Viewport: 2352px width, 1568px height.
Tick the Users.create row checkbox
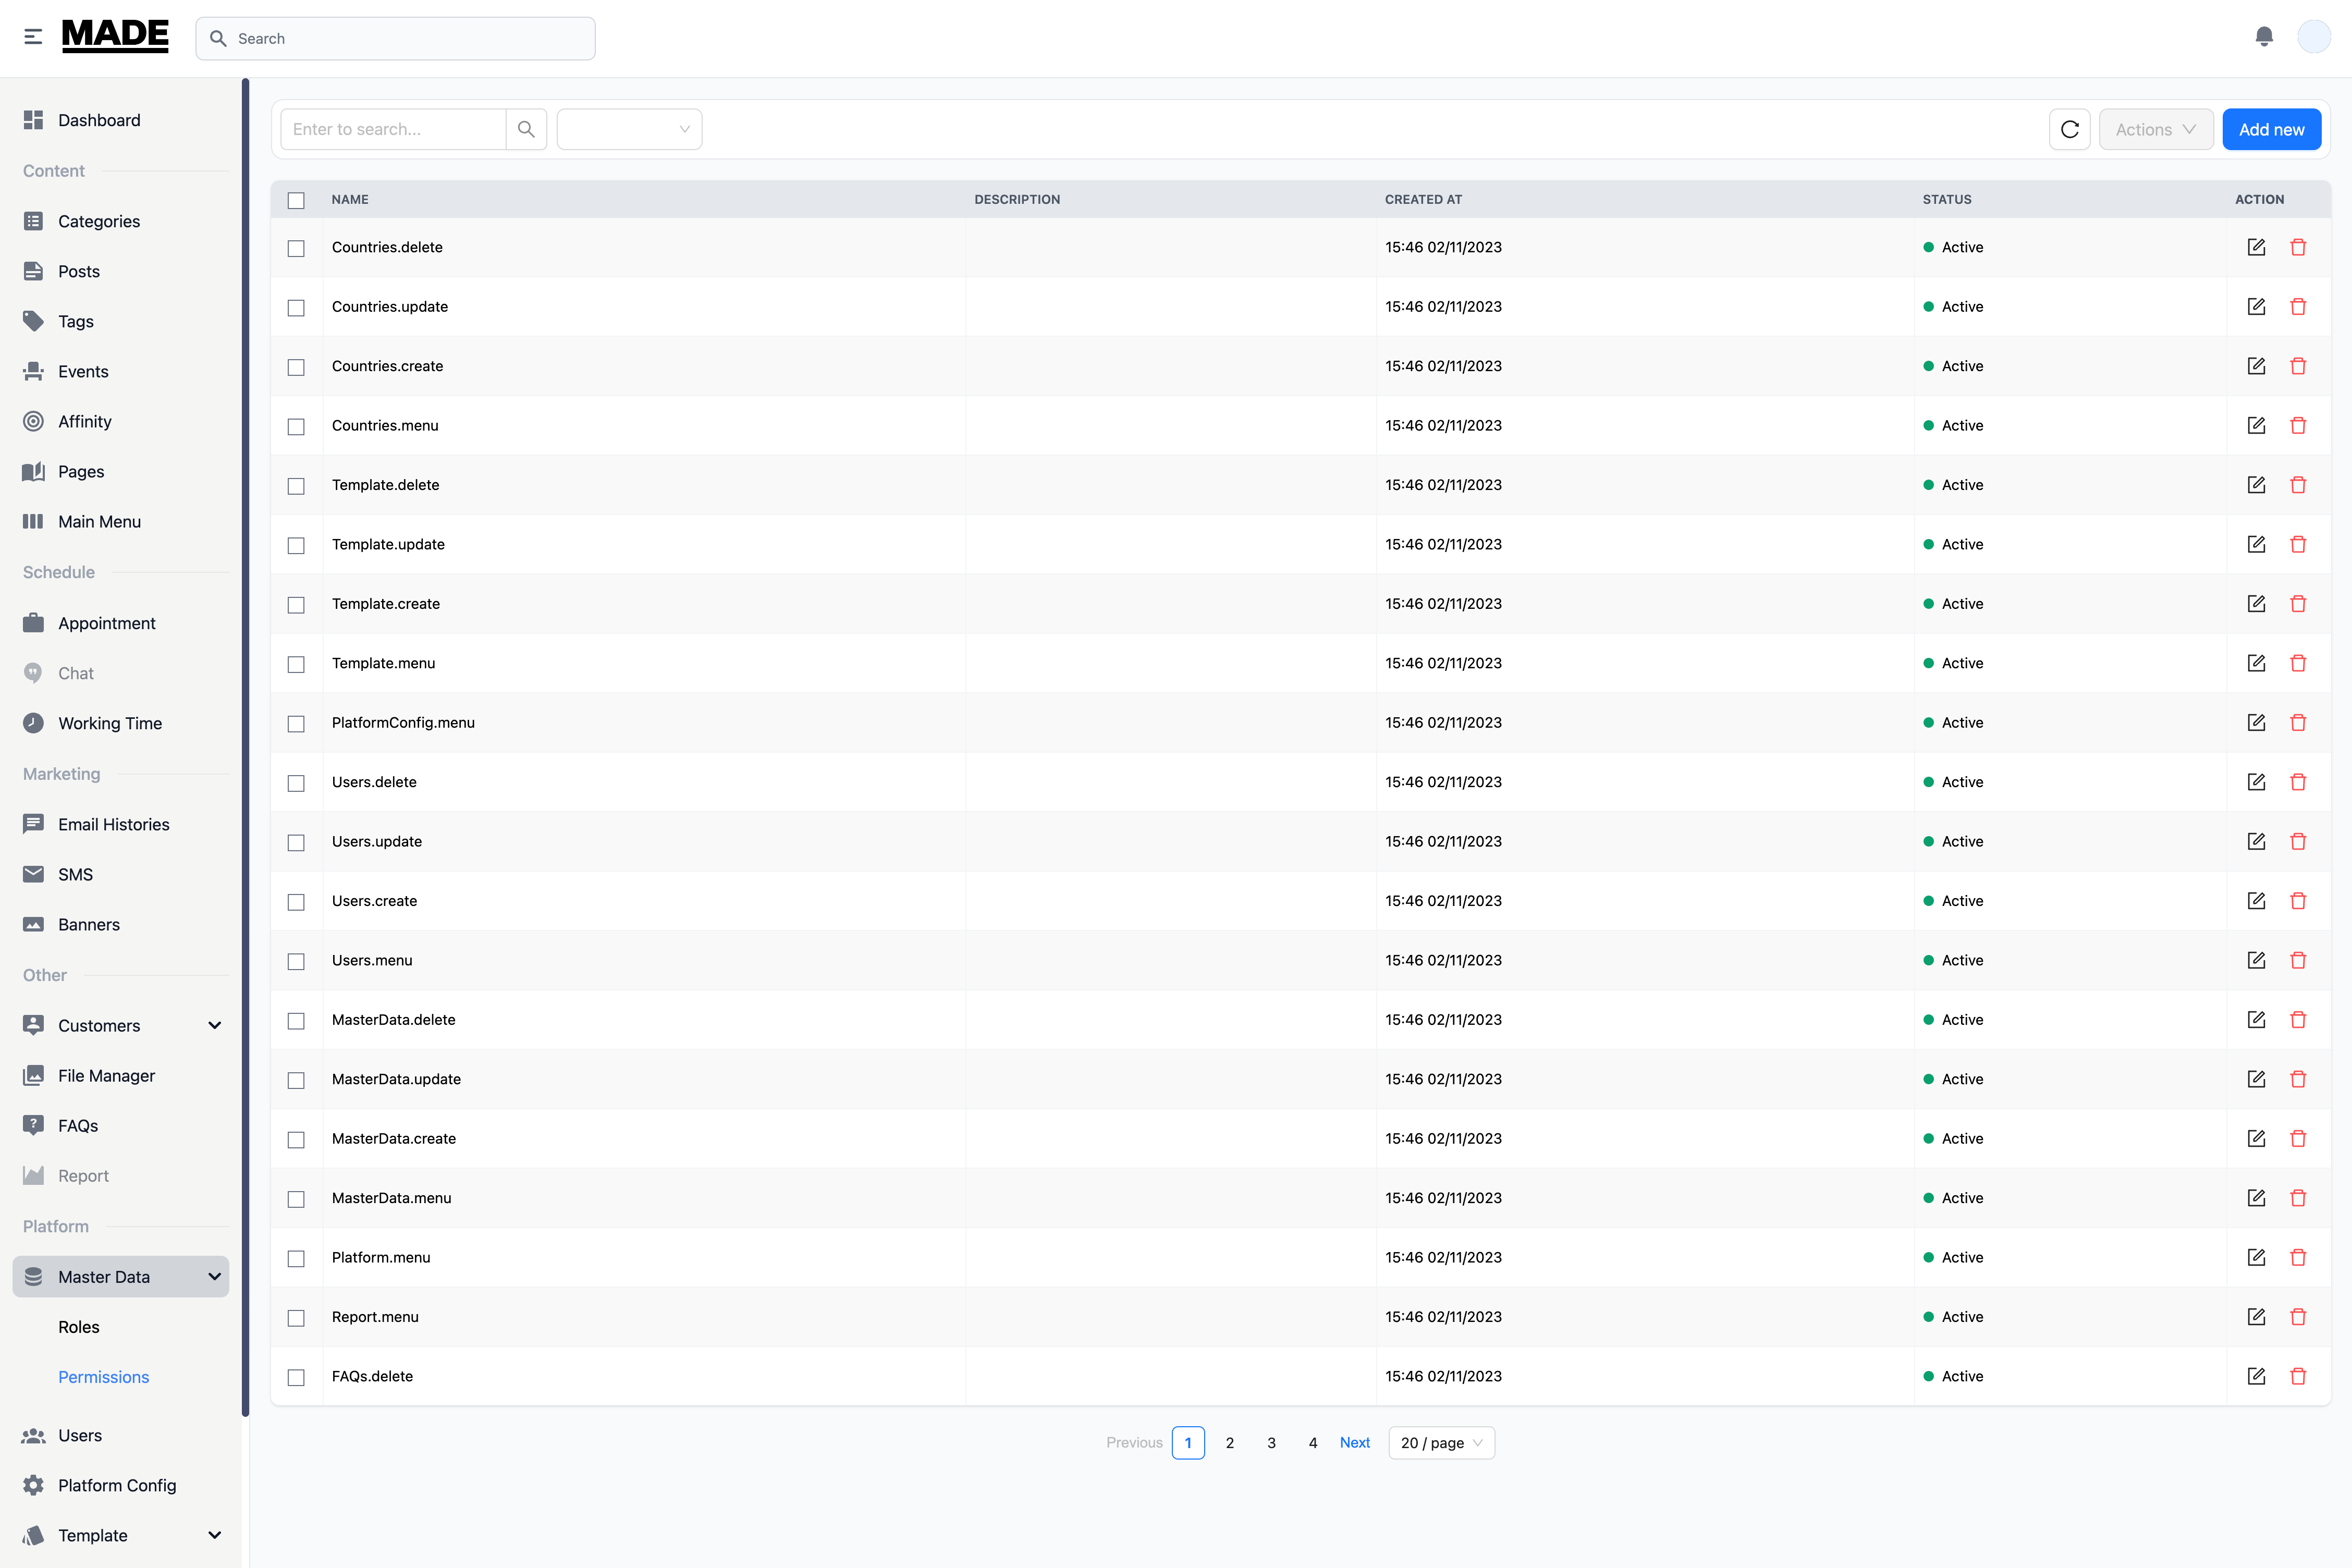[296, 902]
